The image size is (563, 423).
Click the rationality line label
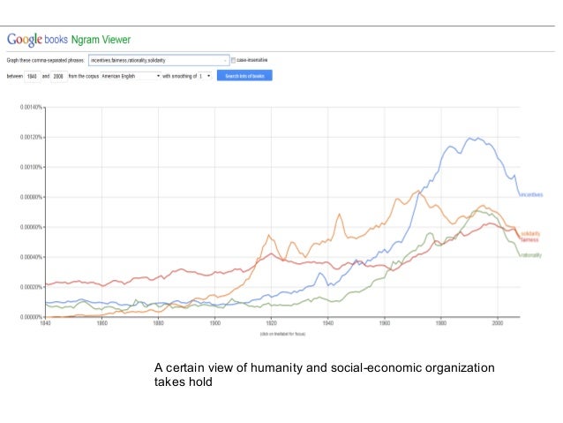[531, 255]
